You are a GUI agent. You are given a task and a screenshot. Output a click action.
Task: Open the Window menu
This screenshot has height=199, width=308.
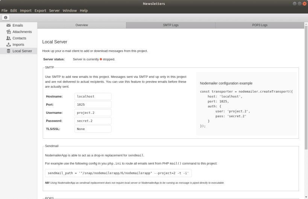click(70, 10)
